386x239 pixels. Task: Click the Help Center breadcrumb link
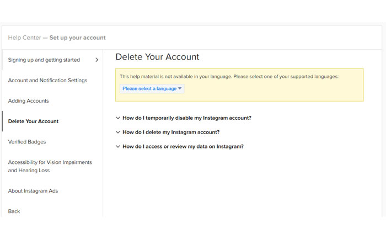click(24, 38)
